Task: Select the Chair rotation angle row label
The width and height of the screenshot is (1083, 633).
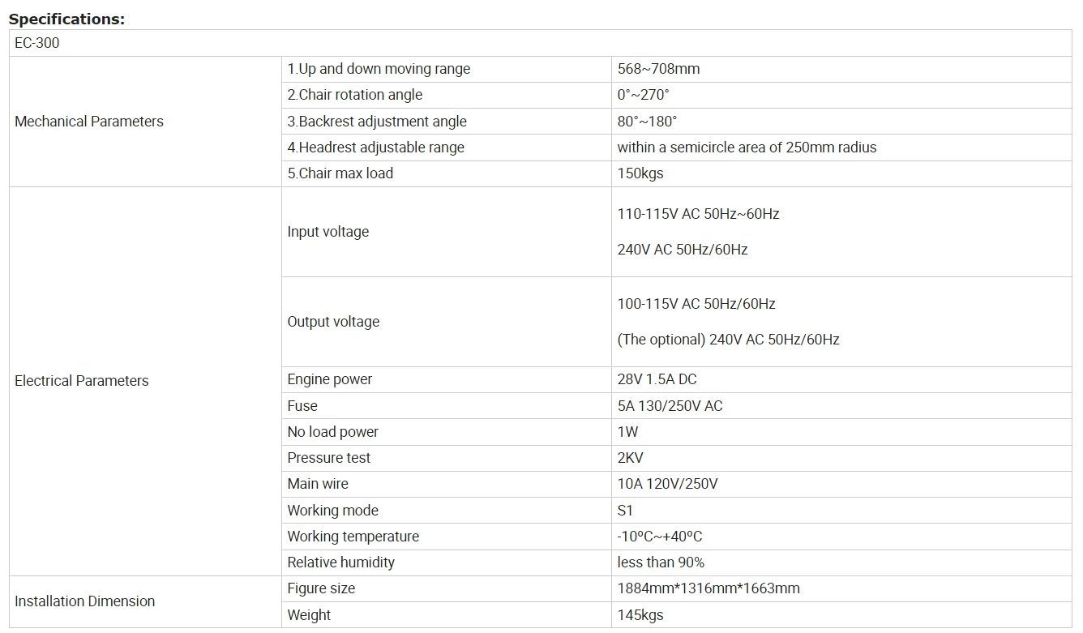Action: pos(355,95)
